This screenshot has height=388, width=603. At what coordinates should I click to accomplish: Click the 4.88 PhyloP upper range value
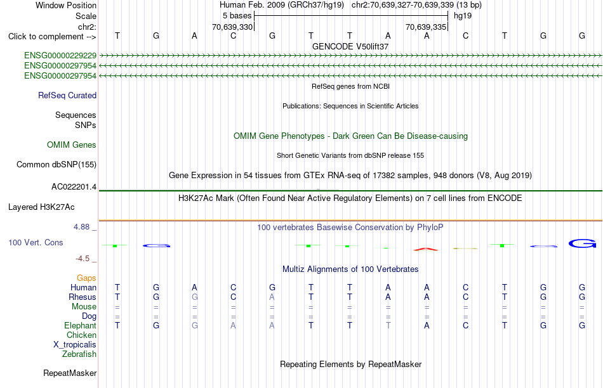[81, 227]
